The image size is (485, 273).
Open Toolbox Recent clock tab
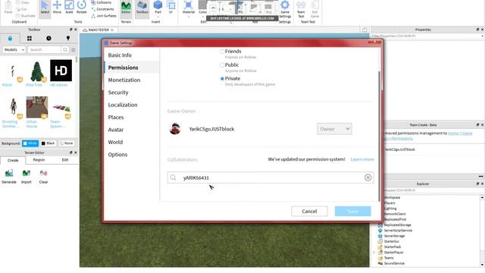[x=48, y=39]
